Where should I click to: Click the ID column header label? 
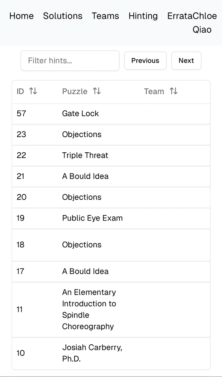(20, 91)
